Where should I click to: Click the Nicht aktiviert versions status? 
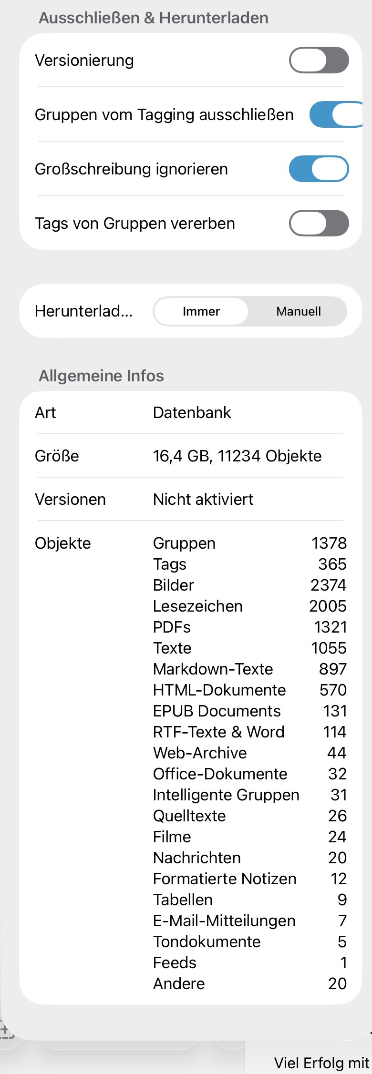[203, 500]
